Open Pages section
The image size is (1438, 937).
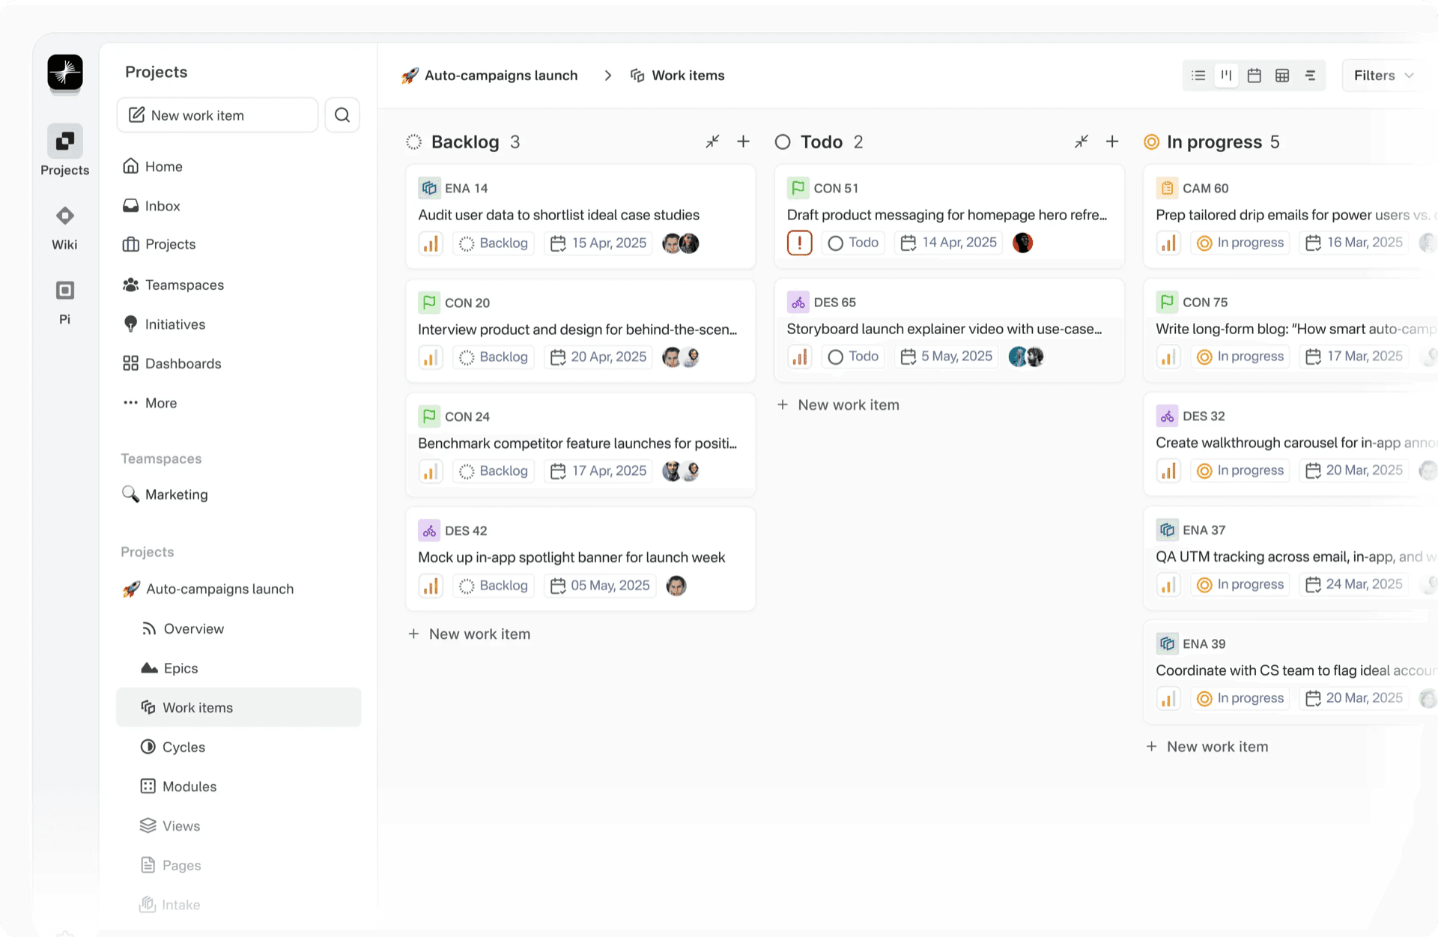[x=171, y=865]
